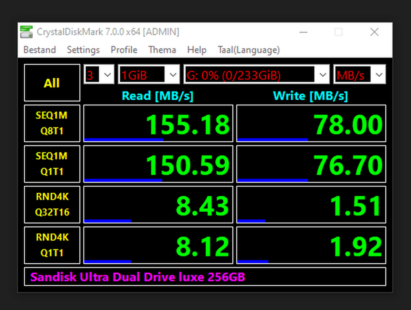Start the RND4K Q32T16 test
Image resolution: width=411 pixels, height=310 pixels.
(x=52, y=204)
